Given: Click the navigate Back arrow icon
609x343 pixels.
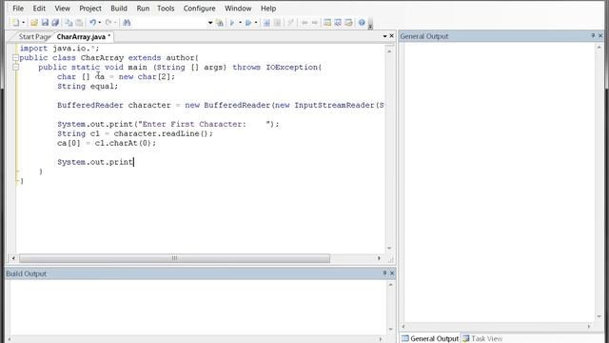Looking at the screenshot, I should click(x=304, y=23).
